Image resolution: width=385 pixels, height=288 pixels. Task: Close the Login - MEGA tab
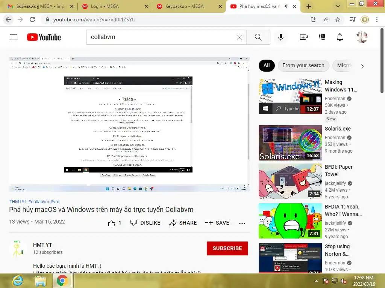pos(146,6)
